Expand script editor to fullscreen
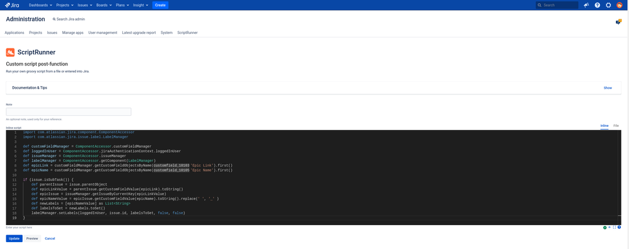 pos(615,227)
